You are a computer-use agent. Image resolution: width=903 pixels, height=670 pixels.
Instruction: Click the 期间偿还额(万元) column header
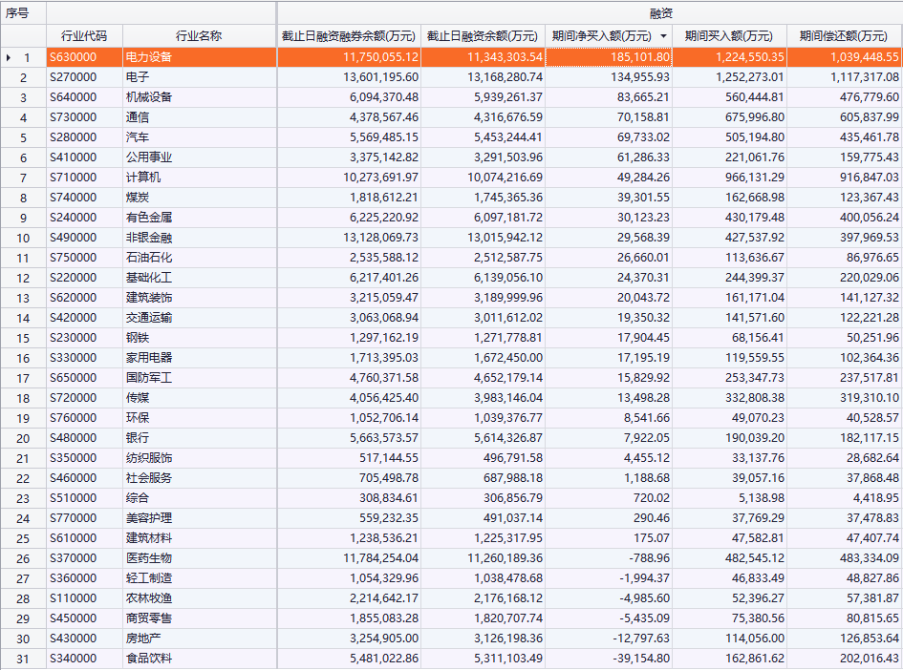coord(844,36)
